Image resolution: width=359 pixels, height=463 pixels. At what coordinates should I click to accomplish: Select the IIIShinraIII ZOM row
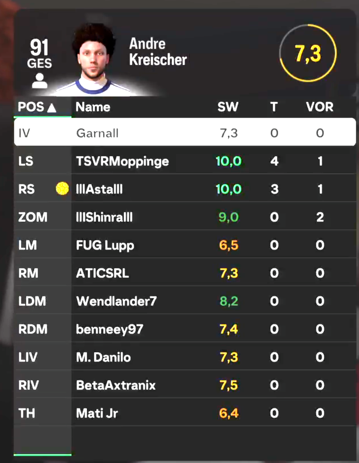click(x=185, y=217)
